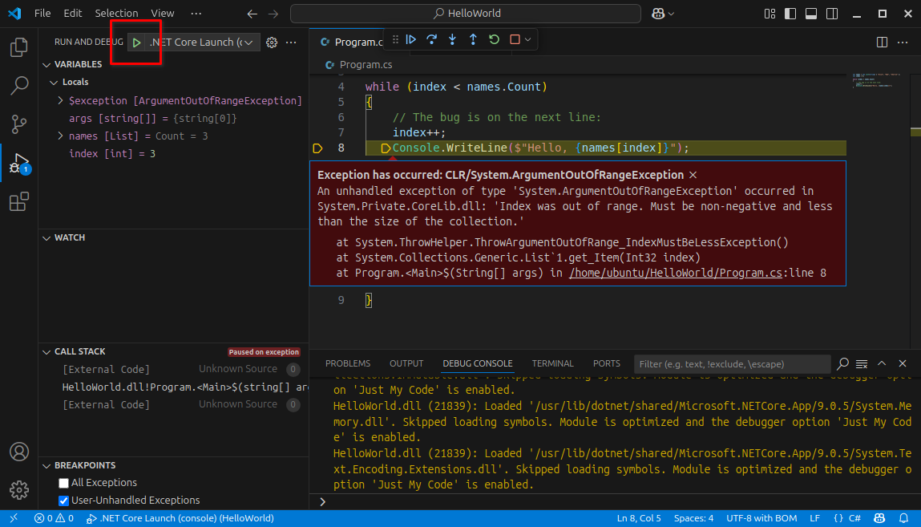Expand the names List variable

(60, 136)
